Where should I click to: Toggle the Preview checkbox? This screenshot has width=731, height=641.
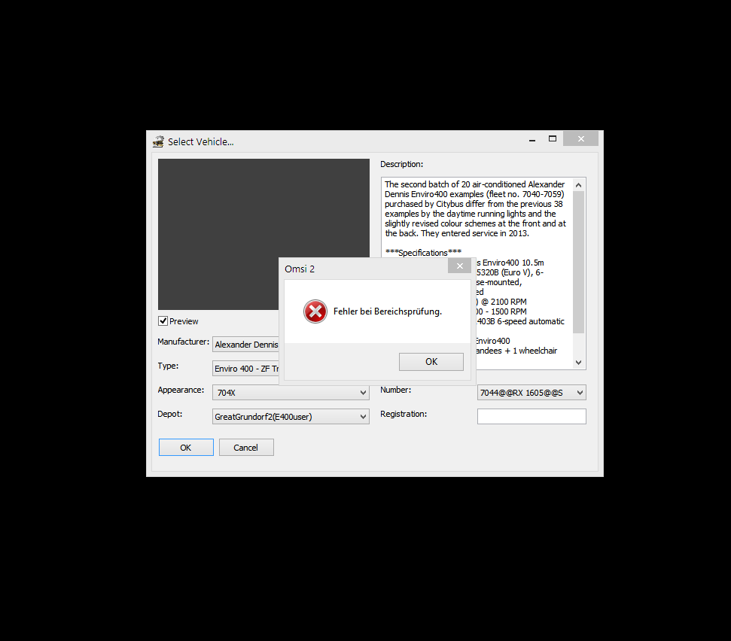point(163,321)
